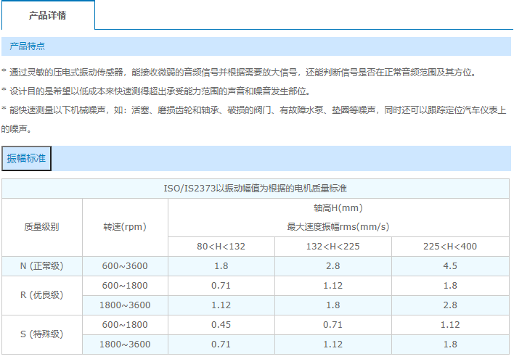Click the S (特殊级) row label

[x=41, y=334]
